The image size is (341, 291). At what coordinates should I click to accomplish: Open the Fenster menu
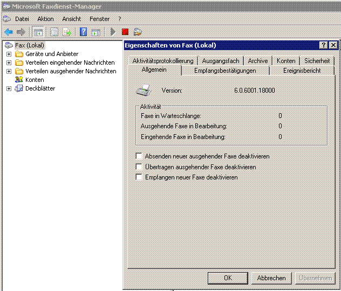click(99, 19)
